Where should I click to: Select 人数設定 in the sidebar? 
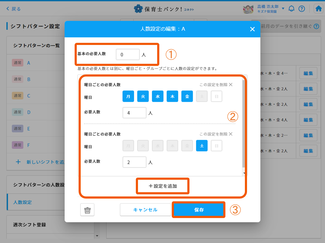point(23,202)
